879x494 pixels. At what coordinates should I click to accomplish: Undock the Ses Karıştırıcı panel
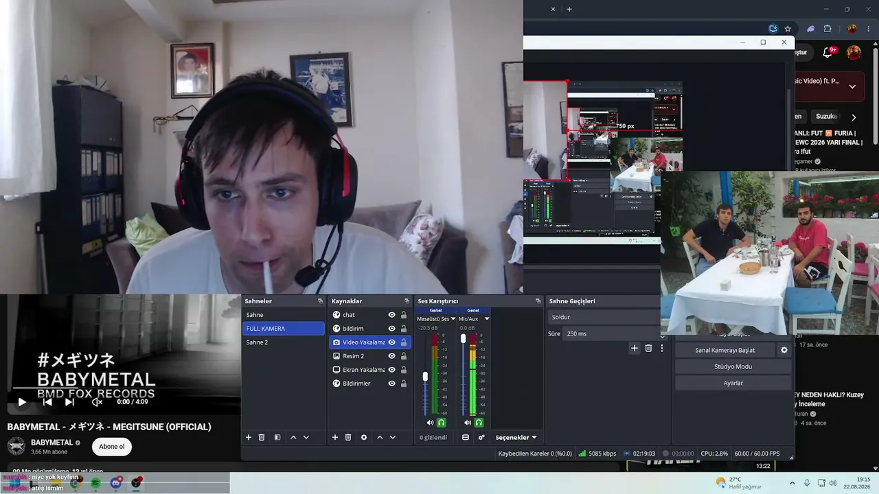coord(538,301)
